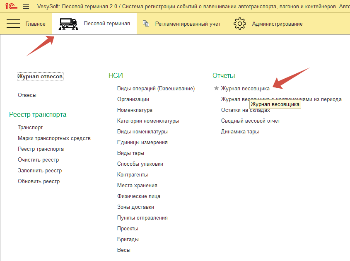The height and width of the screenshot is (261, 350).
Task: Open the Весы directory
Action: pos(123,250)
